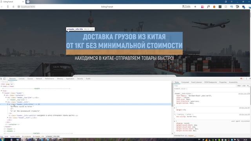Open a new browser tab
The width and height of the screenshot is (251, 141).
coord(28,2)
